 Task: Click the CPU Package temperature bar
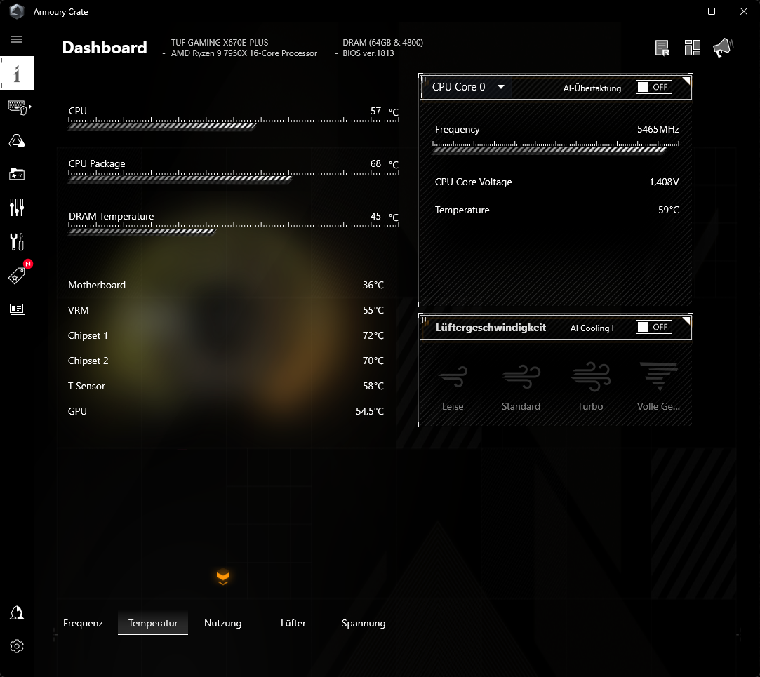coord(233,176)
